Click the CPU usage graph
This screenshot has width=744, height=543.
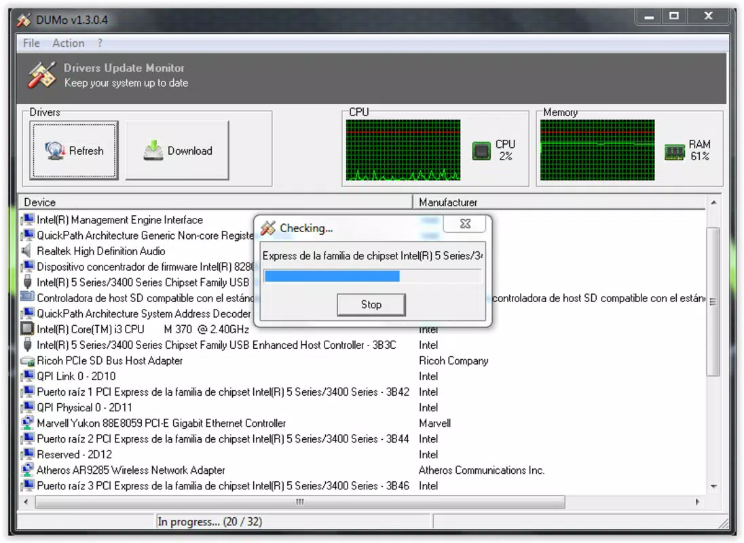(403, 150)
